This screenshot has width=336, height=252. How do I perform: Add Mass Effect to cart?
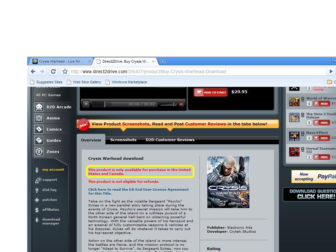click(322, 138)
